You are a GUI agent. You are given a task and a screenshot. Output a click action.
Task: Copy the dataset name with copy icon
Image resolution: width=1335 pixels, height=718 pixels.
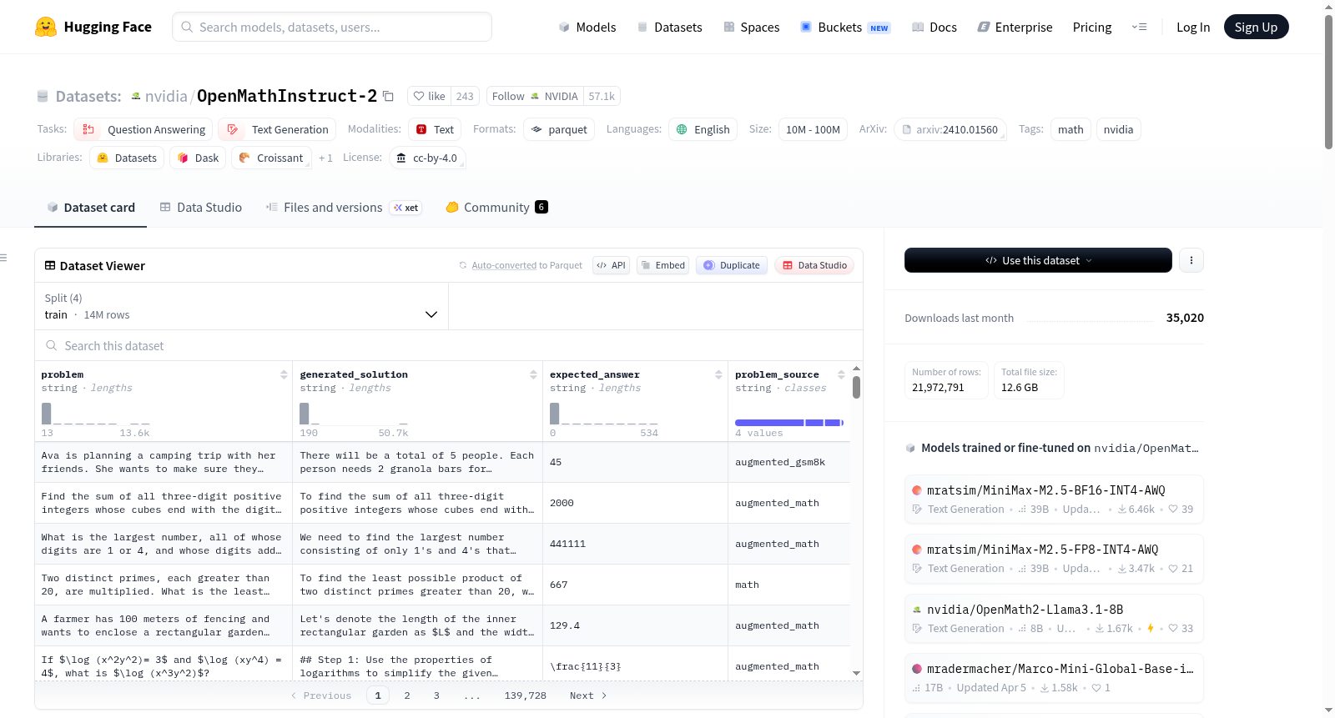click(x=388, y=96)
